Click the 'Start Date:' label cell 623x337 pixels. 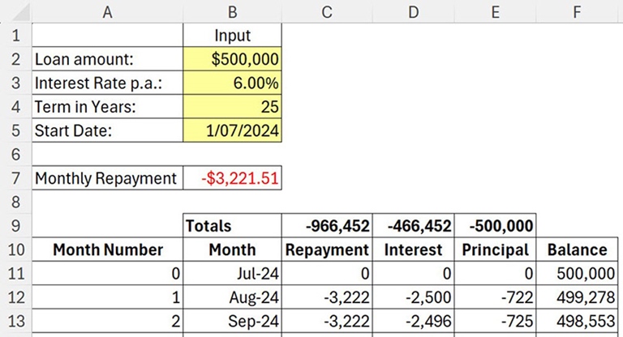coord(107,130)
